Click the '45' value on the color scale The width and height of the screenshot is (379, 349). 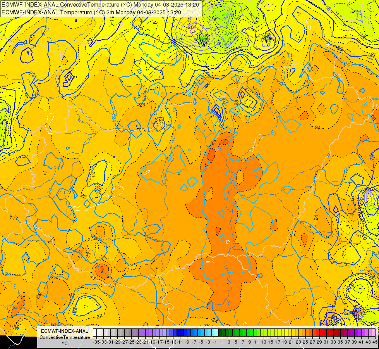[x=375, y=342]
